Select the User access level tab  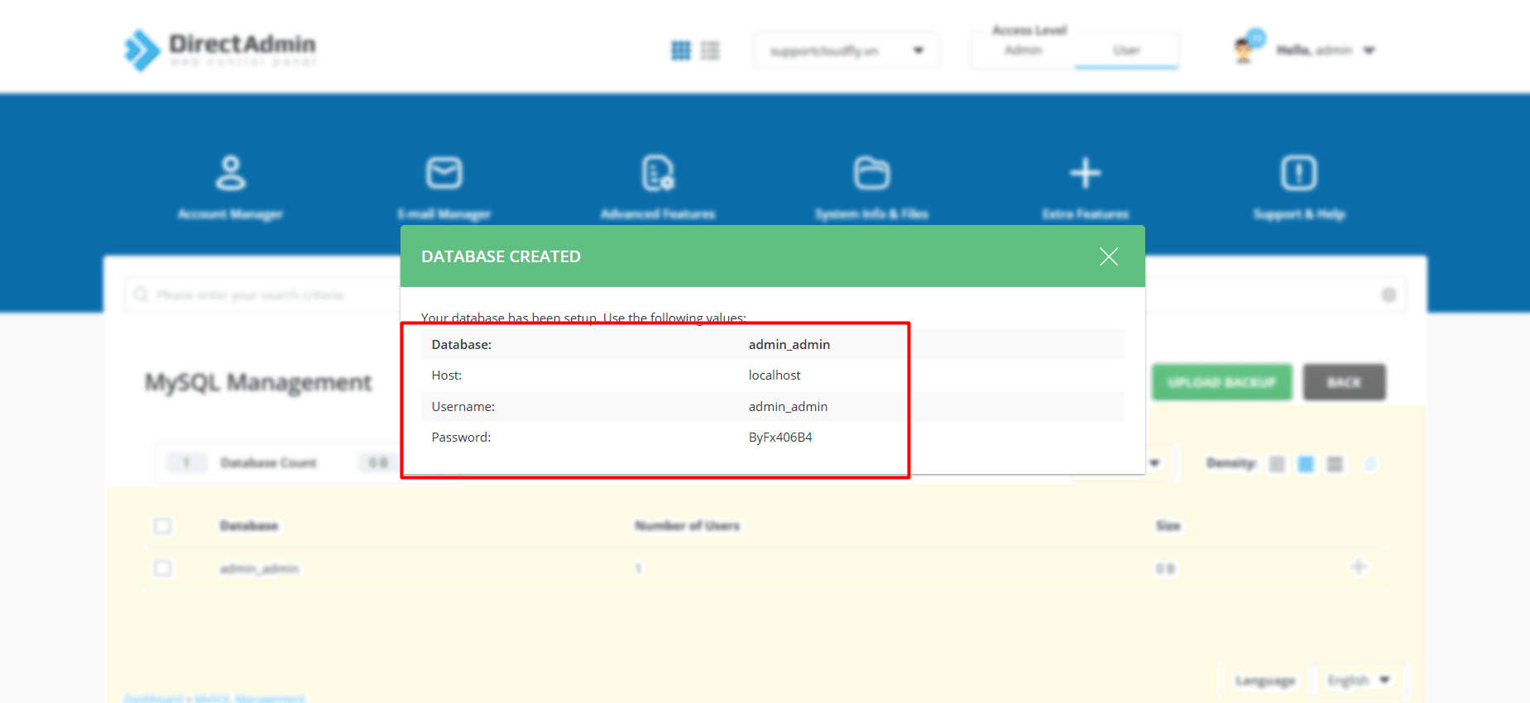click(1126, 50)
